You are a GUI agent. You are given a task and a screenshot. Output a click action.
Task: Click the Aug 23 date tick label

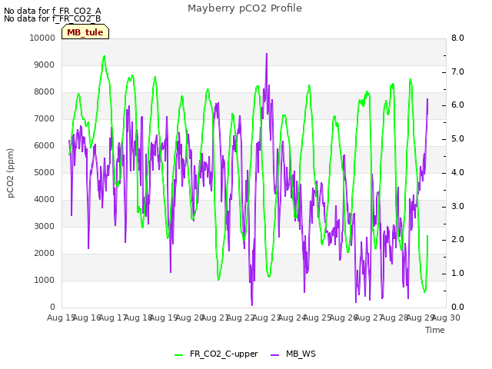pyautogui.click(x=267, y=317)
